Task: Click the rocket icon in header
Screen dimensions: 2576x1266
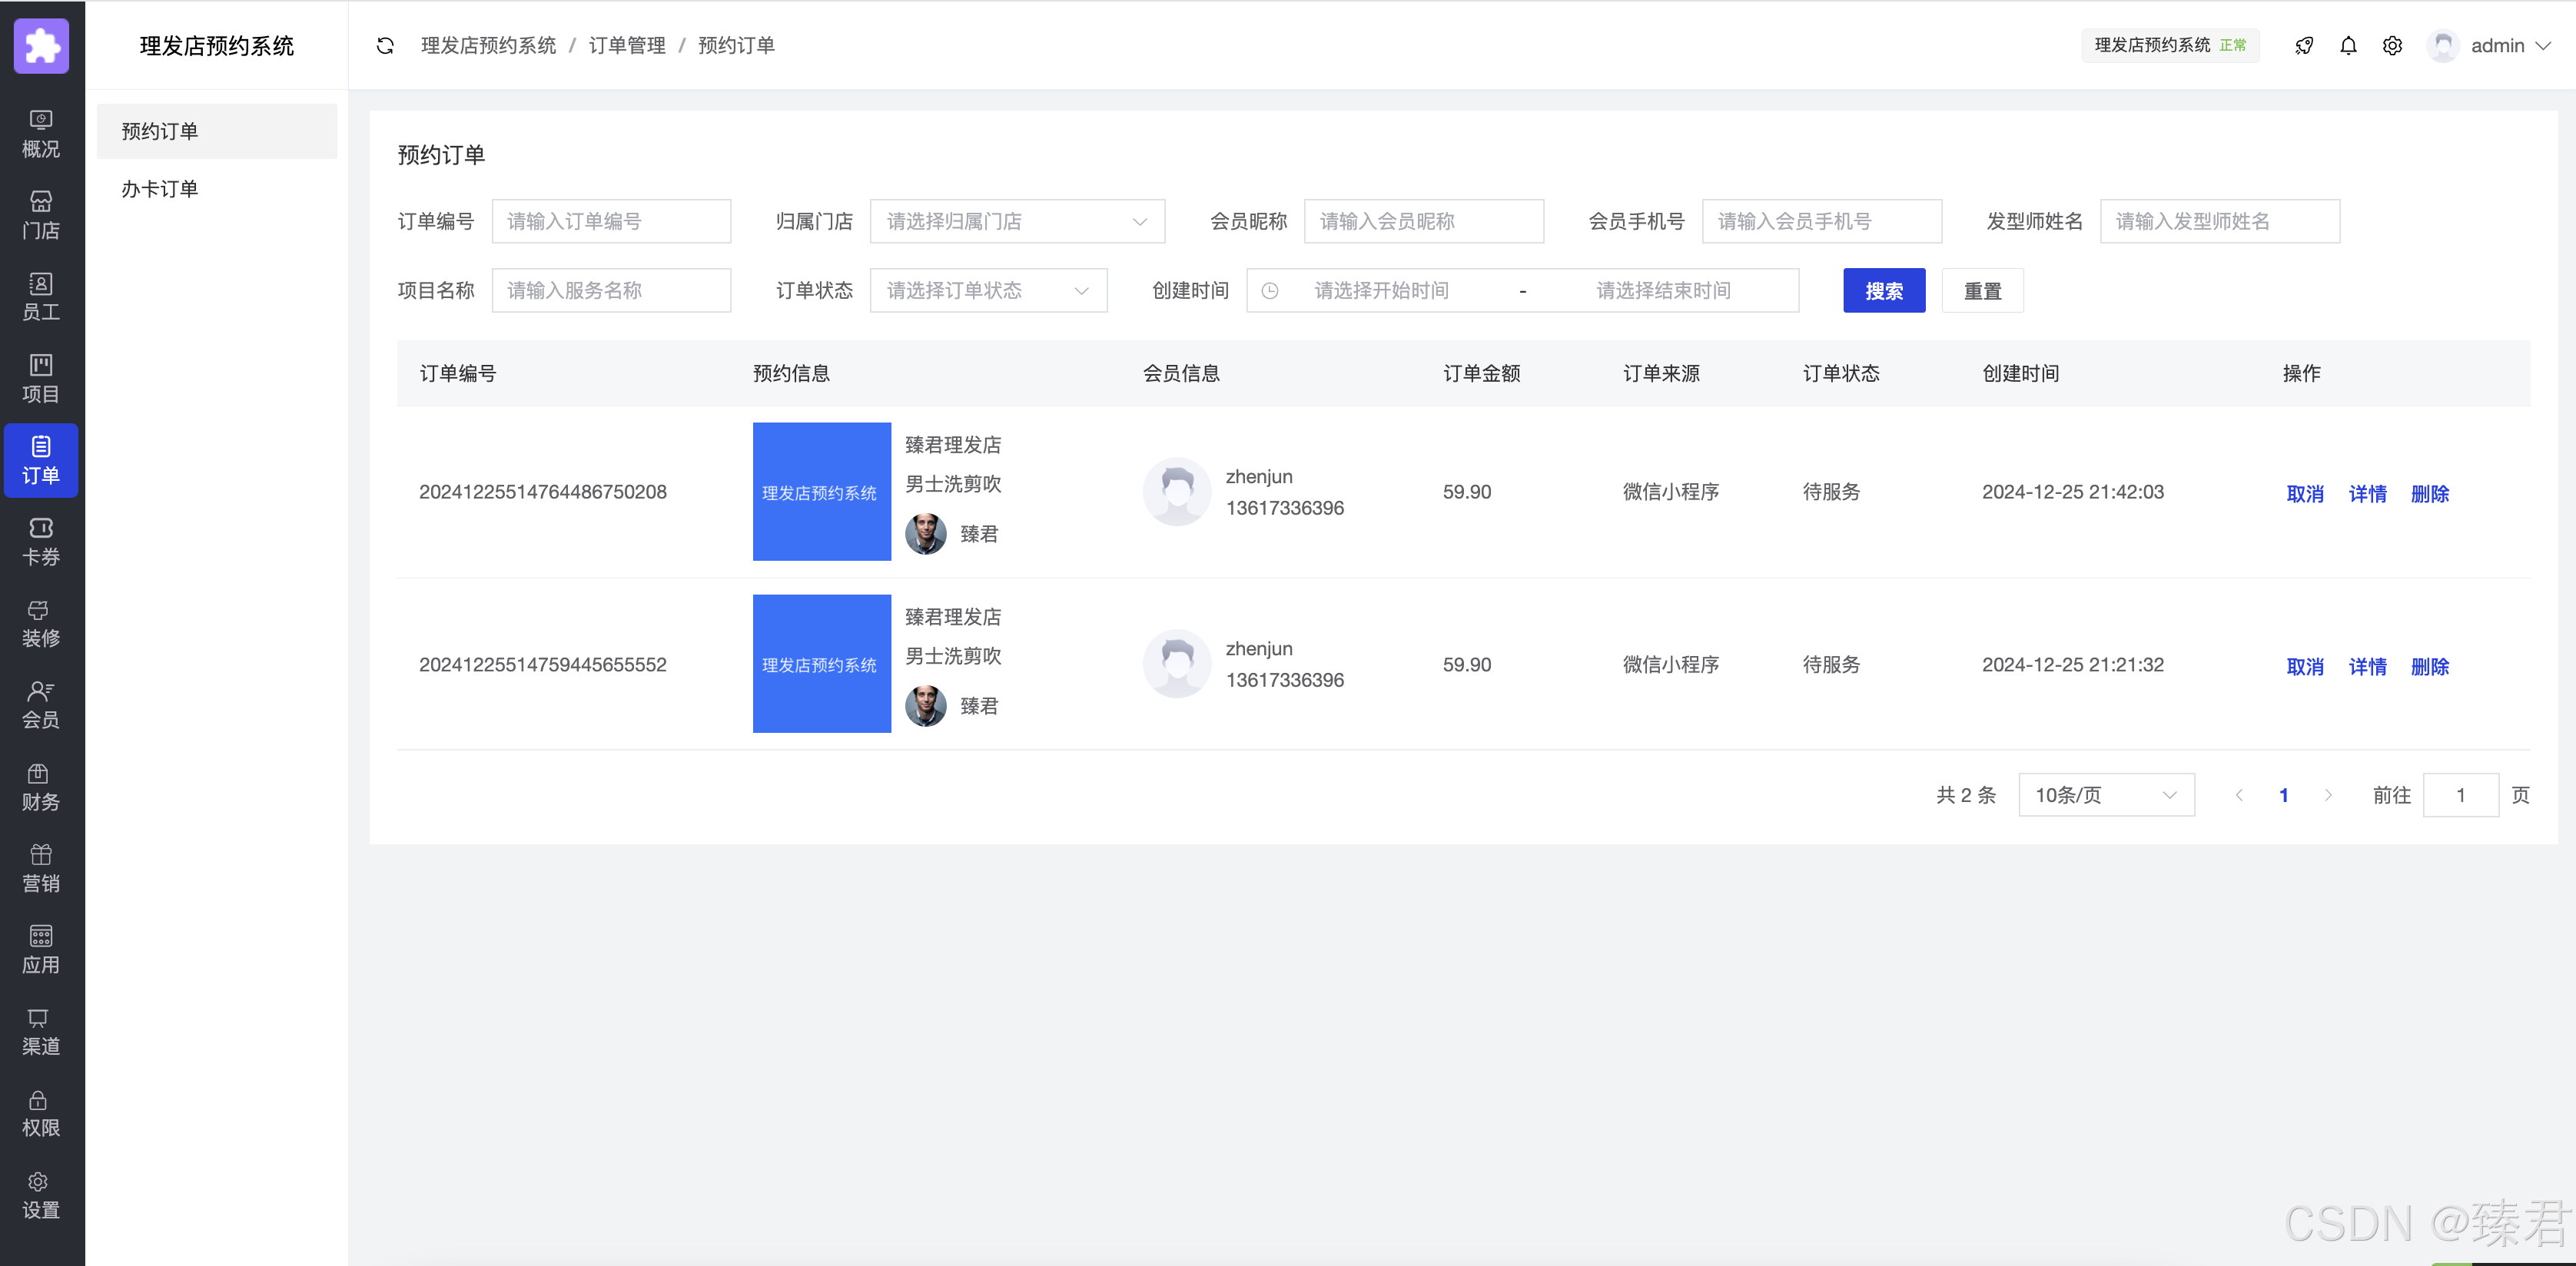Action: (2304, 46)
